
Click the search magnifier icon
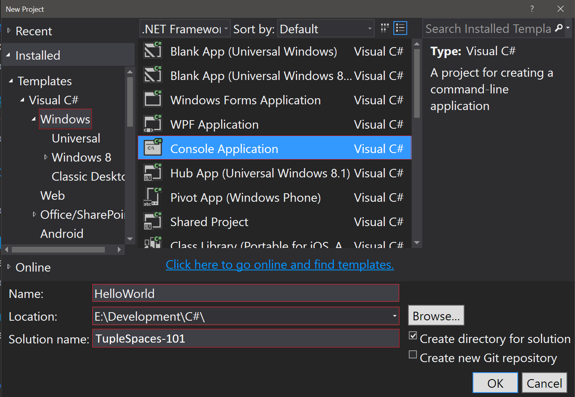559,28
